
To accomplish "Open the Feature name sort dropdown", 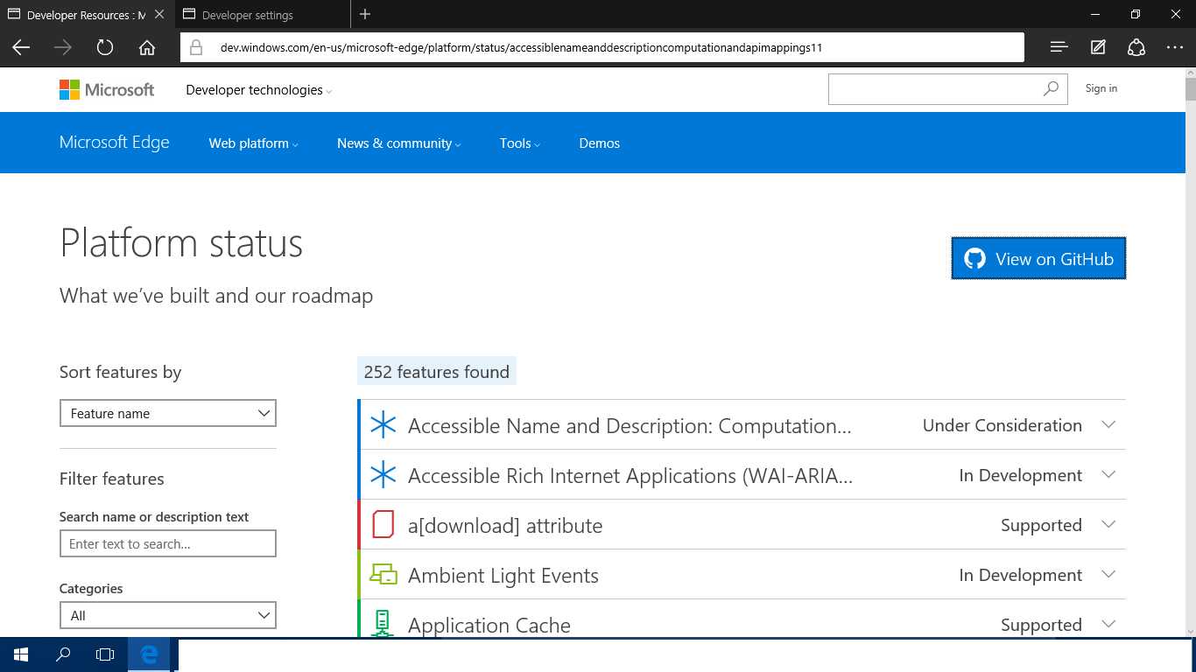I will 168,413.
